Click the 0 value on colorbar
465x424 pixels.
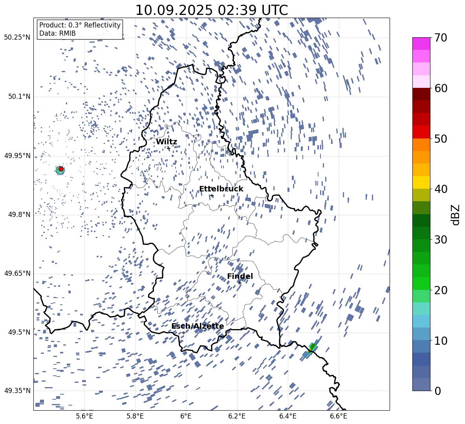point(438,391)
